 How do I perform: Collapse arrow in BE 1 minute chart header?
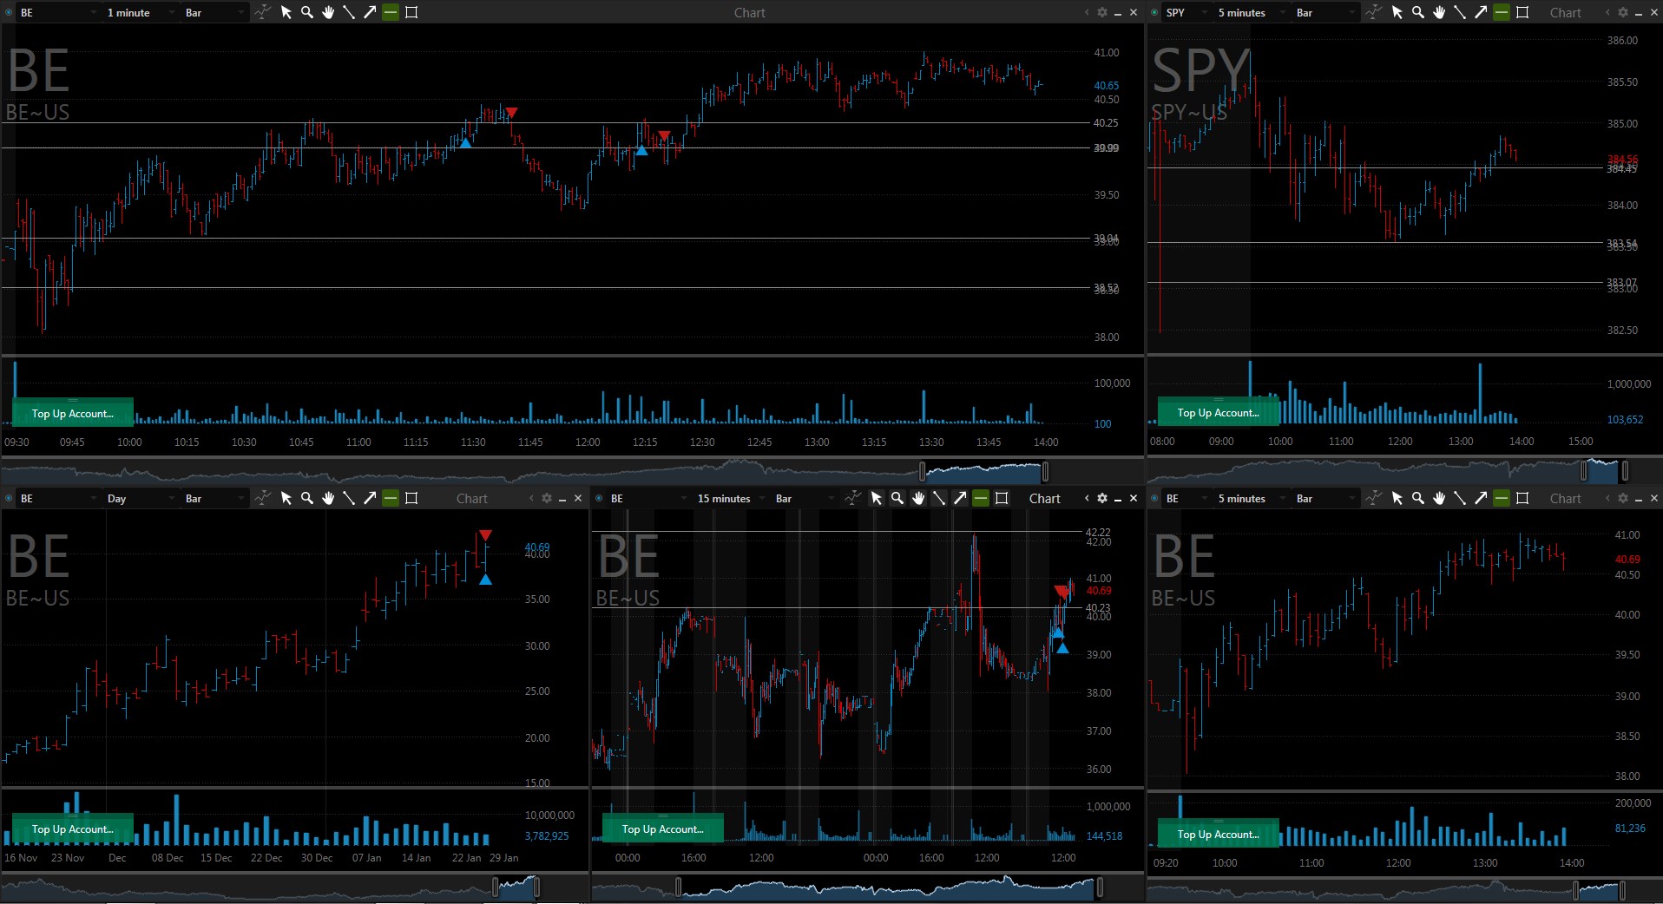click(x=1087, y=12)
